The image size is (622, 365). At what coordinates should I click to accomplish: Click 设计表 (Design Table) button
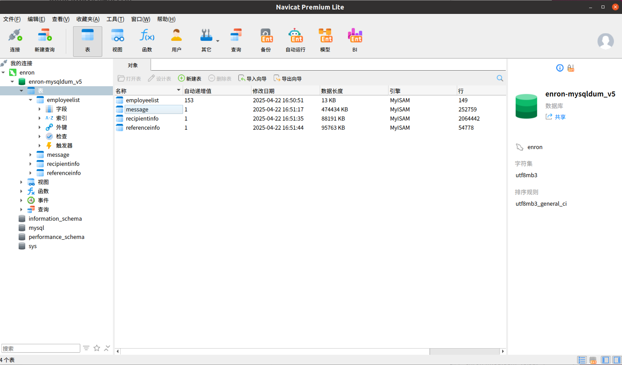pos(159,79)
